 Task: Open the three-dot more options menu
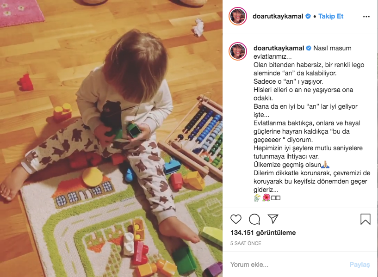tap(366, 17)
